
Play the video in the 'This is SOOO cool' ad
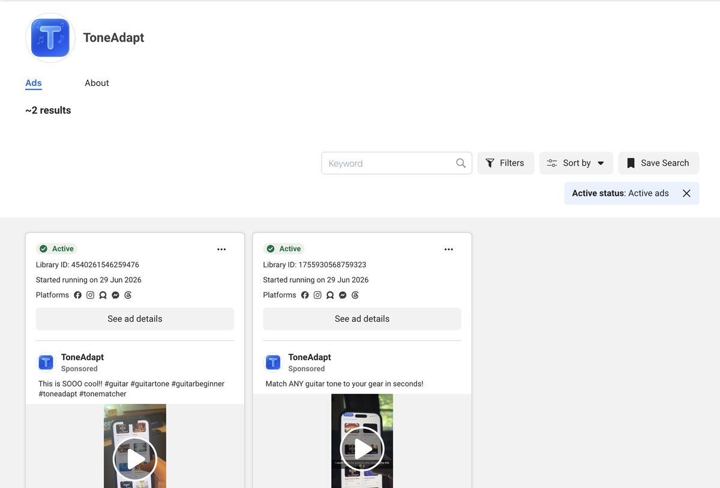point(135,459)
